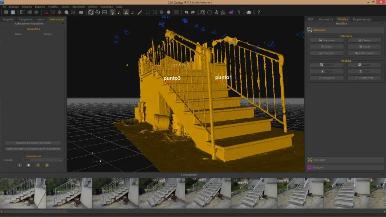This screenshot has width=386, height=217.
Task: Toggle the highlighted white triangle display mode
Action: (126, 12)
